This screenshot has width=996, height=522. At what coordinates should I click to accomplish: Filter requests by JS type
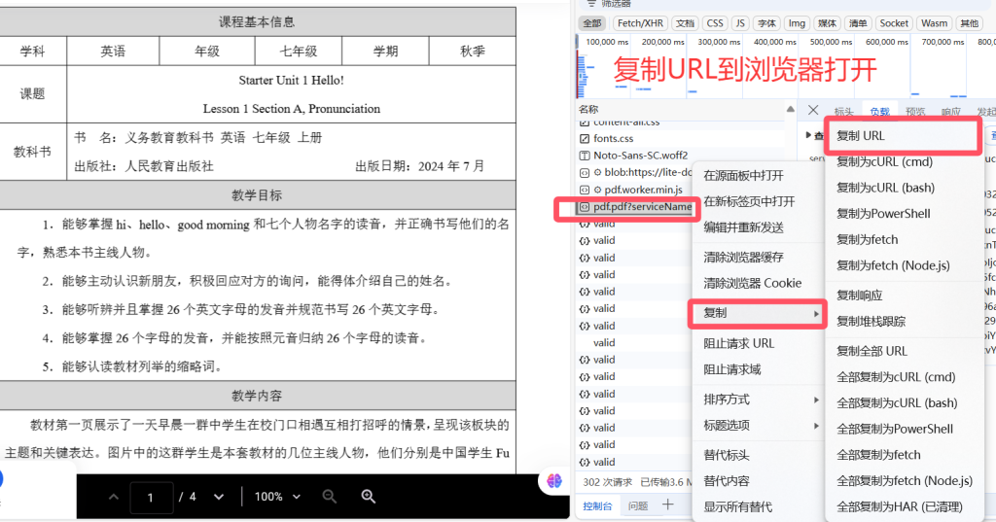point(740,23)
